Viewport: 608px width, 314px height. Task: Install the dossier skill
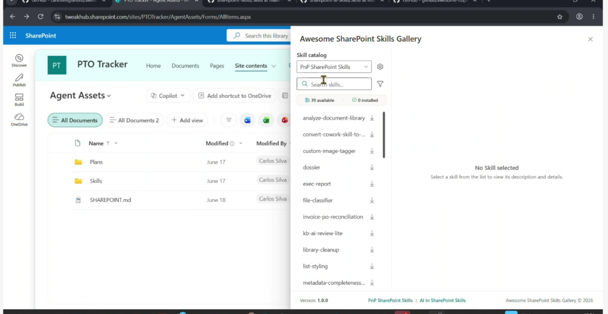click(372, 168)
